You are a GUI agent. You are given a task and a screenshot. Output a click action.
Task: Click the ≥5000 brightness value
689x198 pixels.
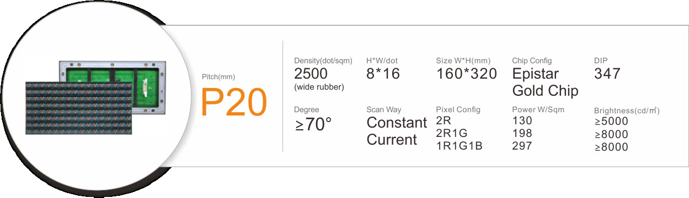click(611, 122)
